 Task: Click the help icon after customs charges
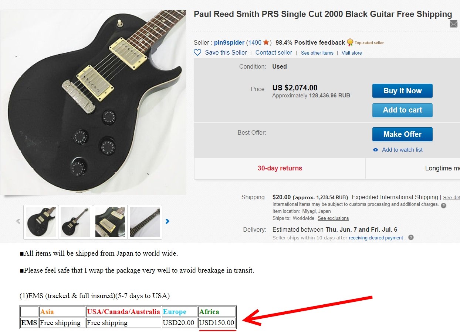443,205
